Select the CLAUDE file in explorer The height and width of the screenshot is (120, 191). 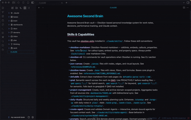21,52
